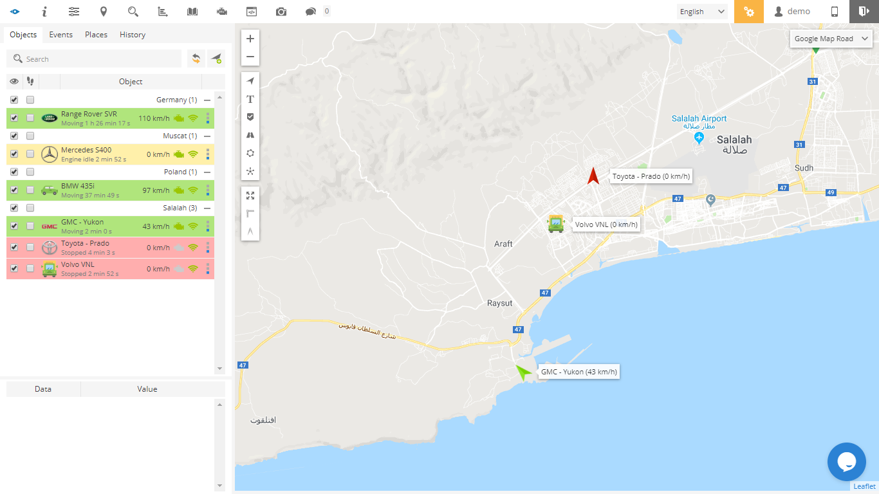This screenshot has height=494, width=879.
Task: Click the map pin marker icon in top bar
Action: tap(104, 12)
